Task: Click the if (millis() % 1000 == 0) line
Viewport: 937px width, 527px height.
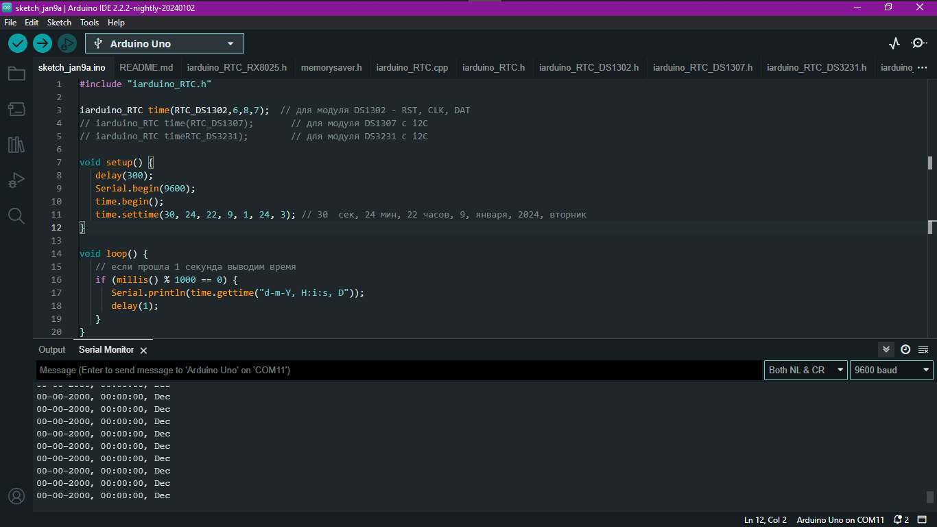Action: (167, 279)
